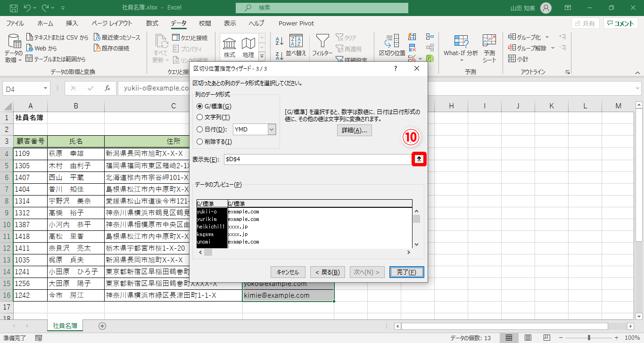Click the search box (検索) in title bar

pos(322,8)
